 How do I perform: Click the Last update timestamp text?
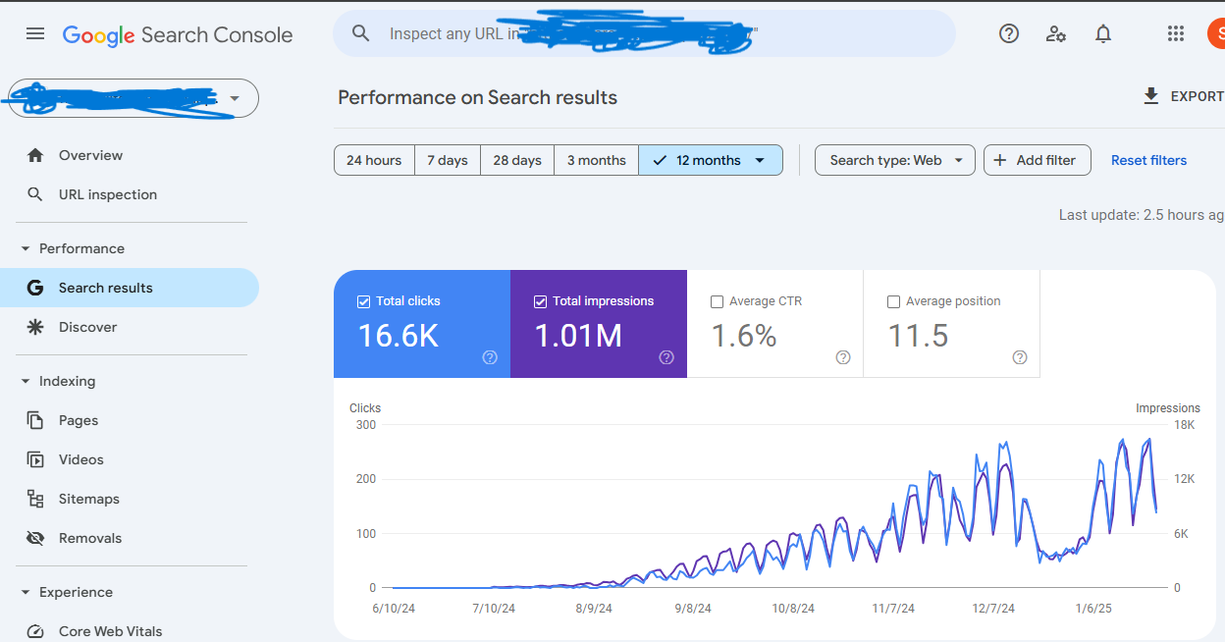1142,215
